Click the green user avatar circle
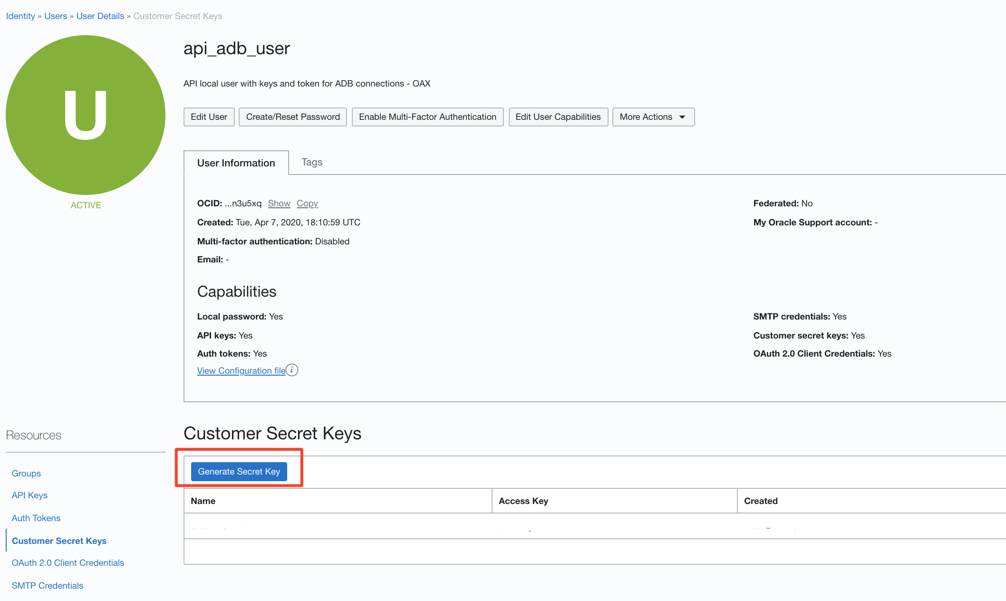The image size is (1006, 601). [x=86, y=115]
